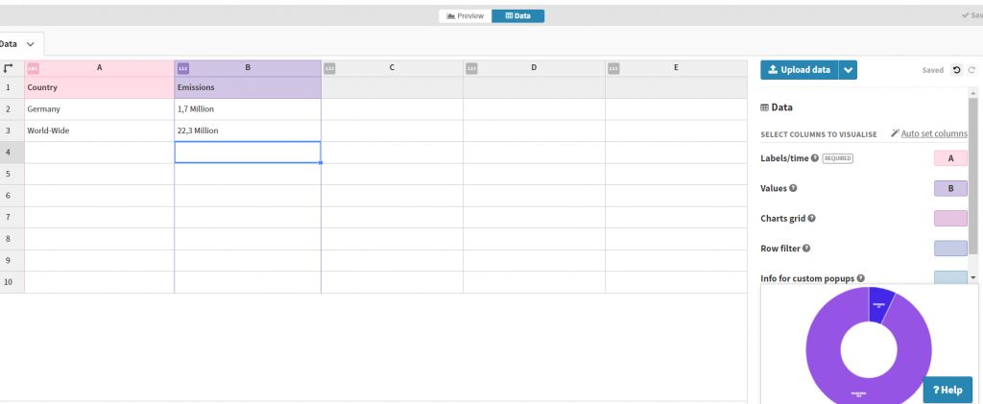This screenshot has width=983, height=404.
Task: Toggle column A text type icon
Action: click(x=33, y=67)
